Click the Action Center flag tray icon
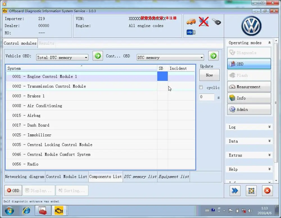This screenshot has width=281, height=218. coord(231,211)
